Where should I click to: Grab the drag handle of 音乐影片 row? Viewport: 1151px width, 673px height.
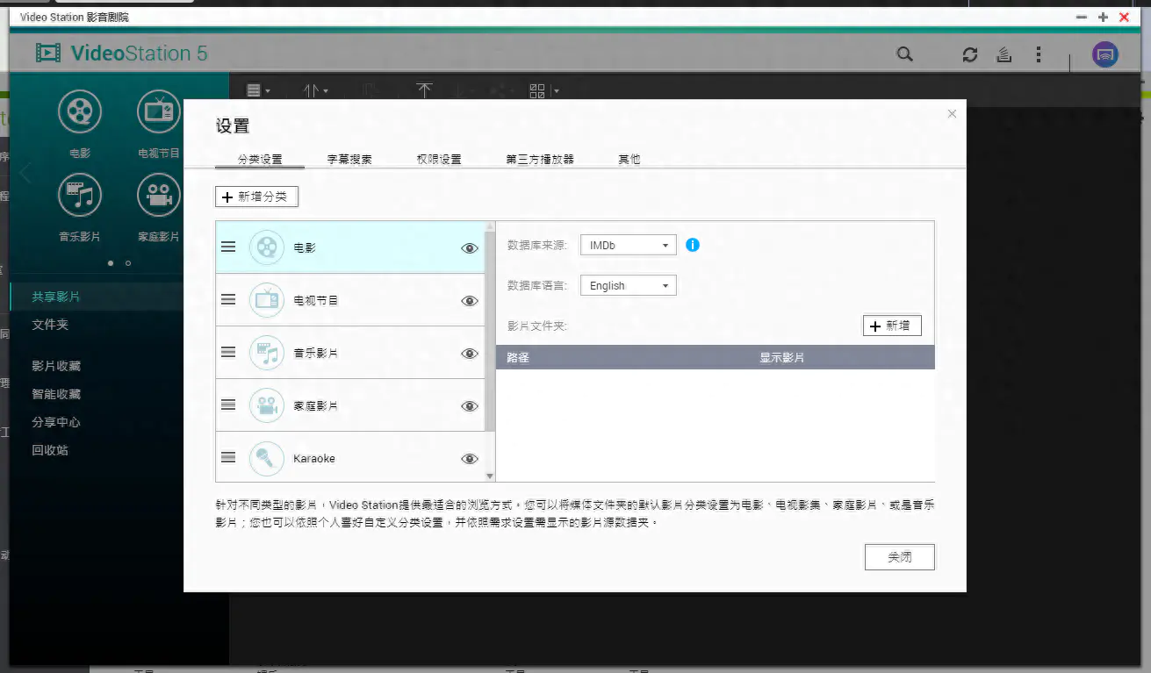[x=228, y=353]
